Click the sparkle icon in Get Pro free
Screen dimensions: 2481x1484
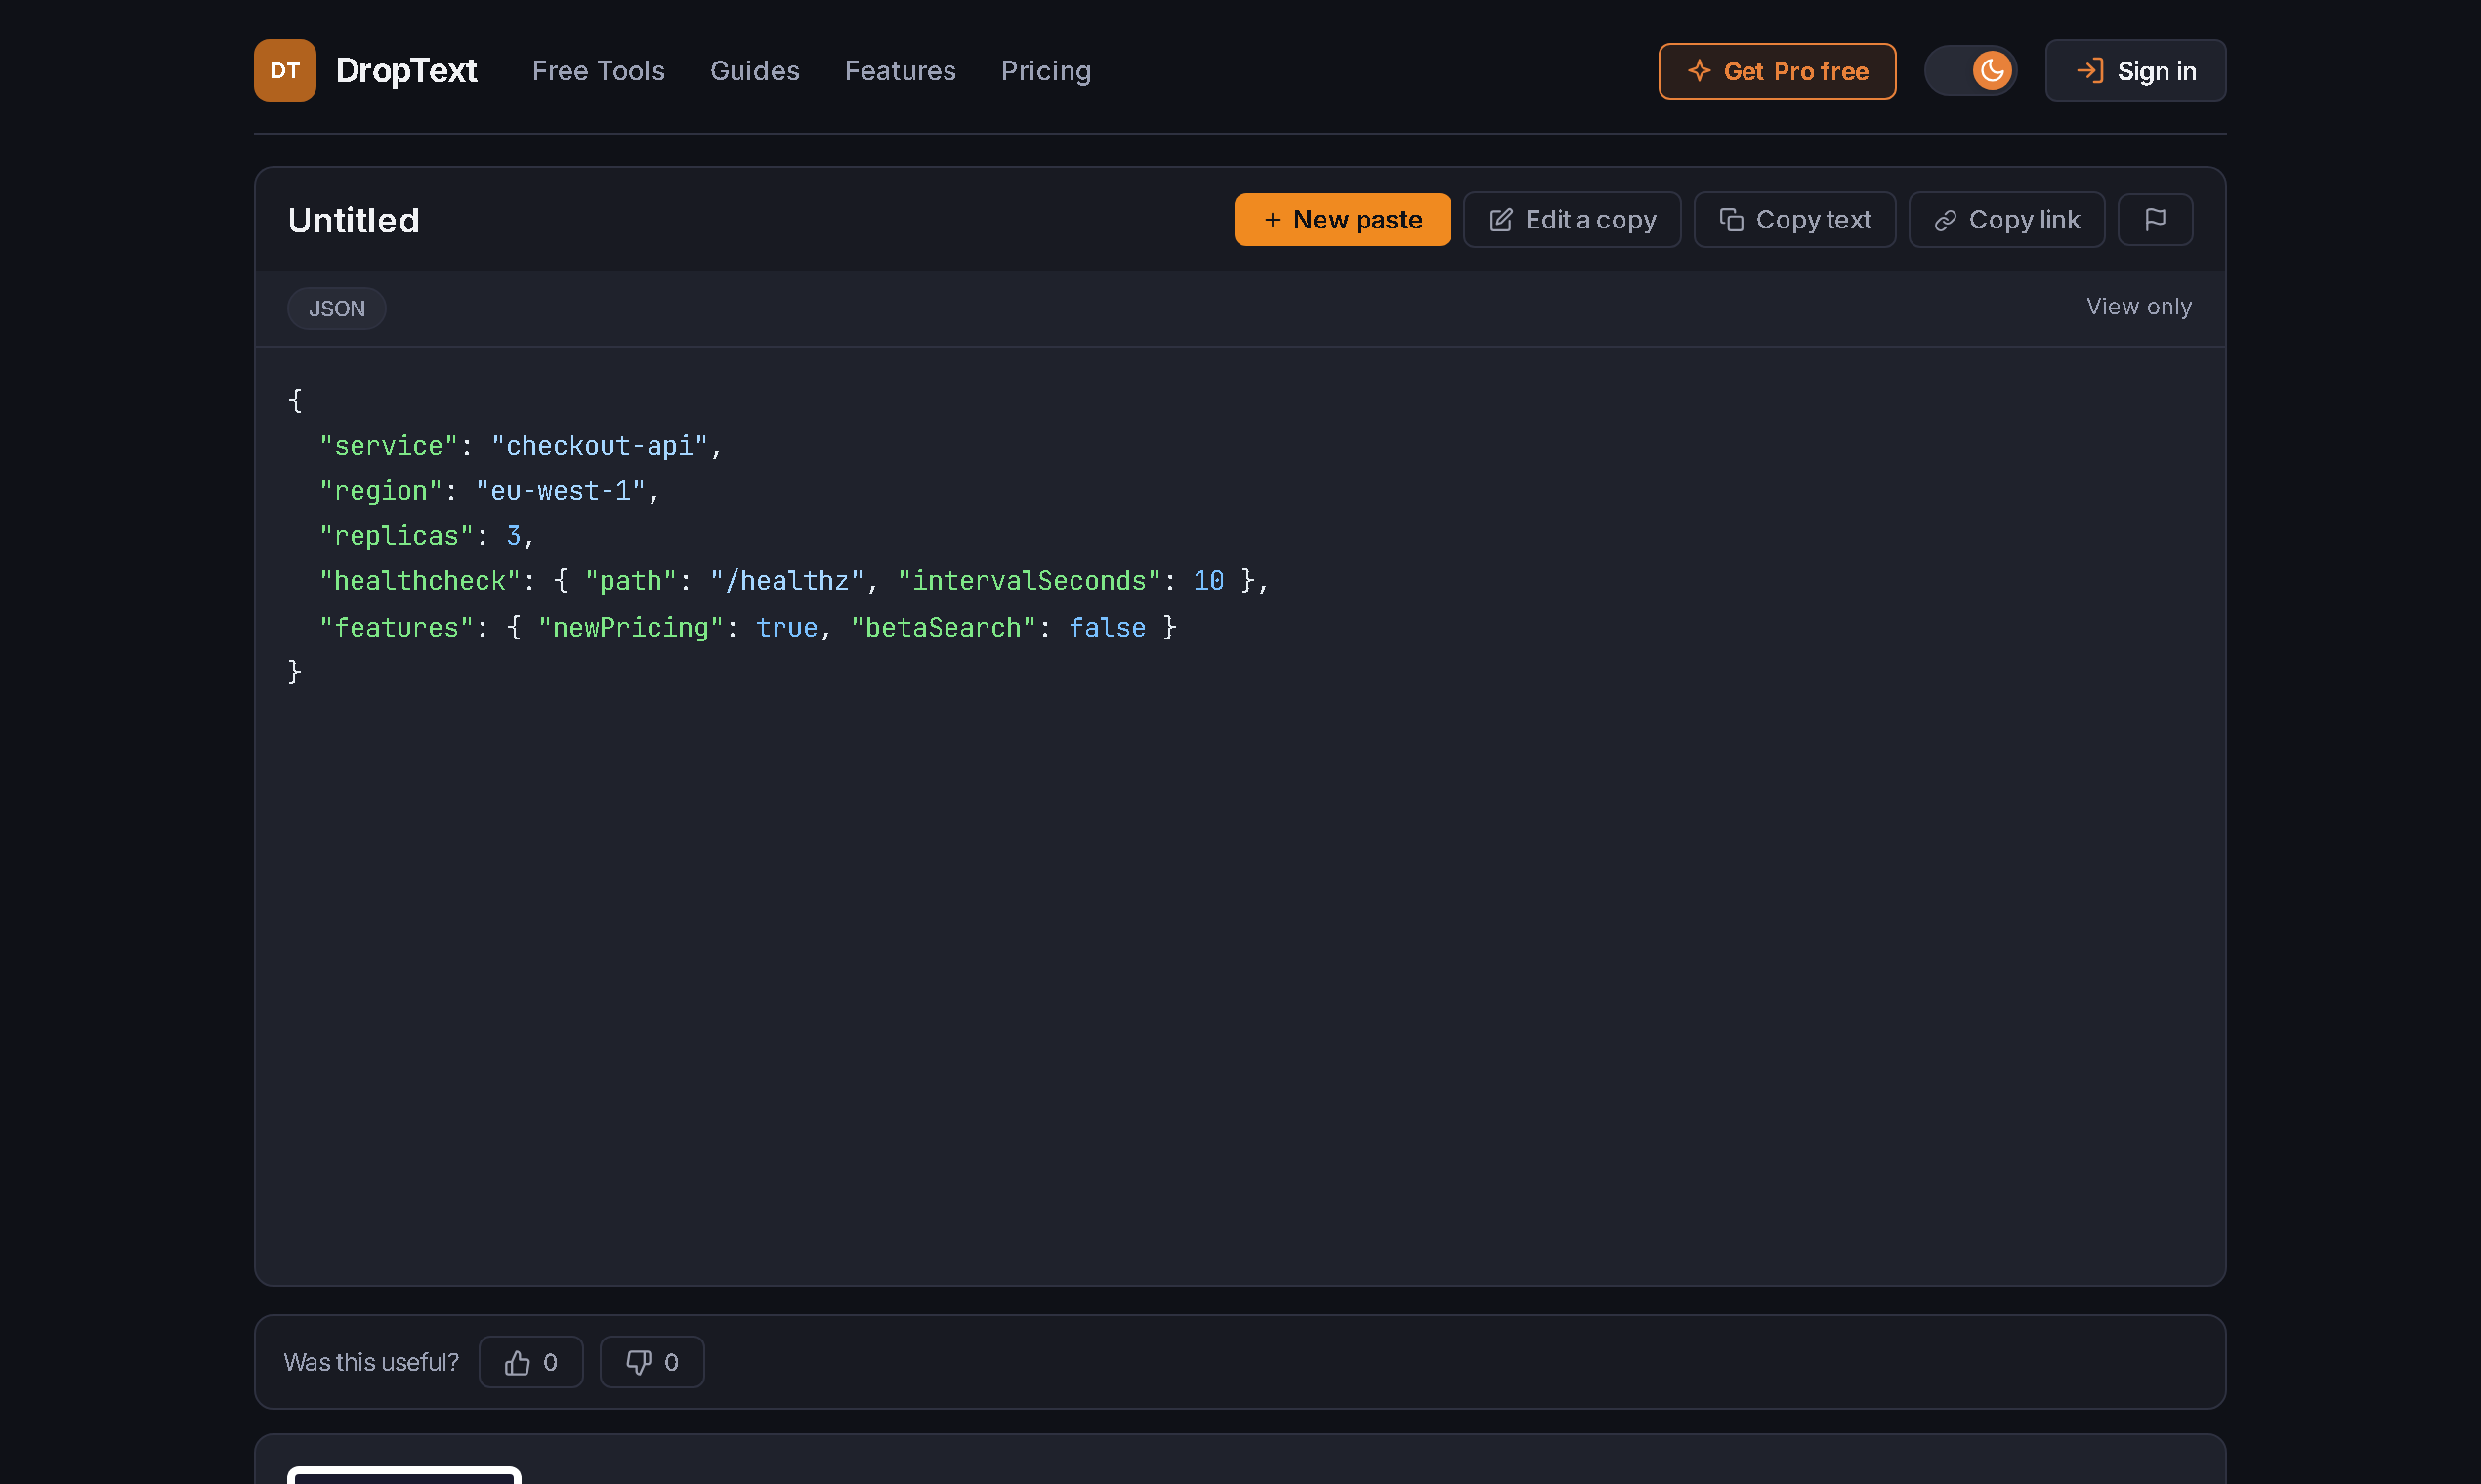pyautogui.click(x=1699, y=71)
